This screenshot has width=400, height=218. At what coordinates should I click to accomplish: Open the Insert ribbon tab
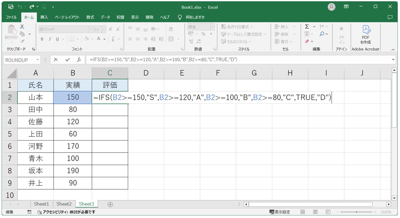click(44, 17)
